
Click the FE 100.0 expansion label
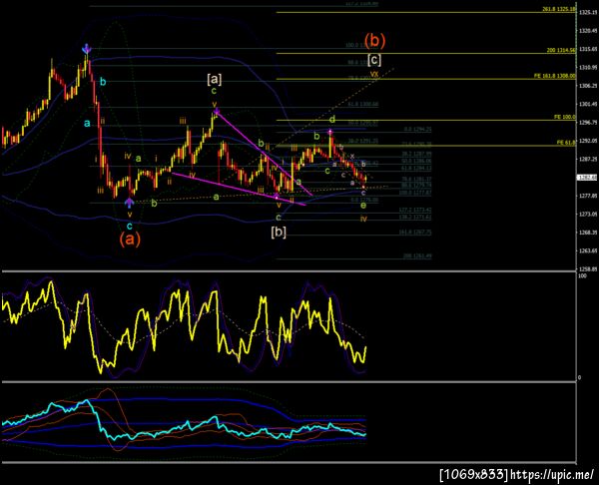(565, 117)
